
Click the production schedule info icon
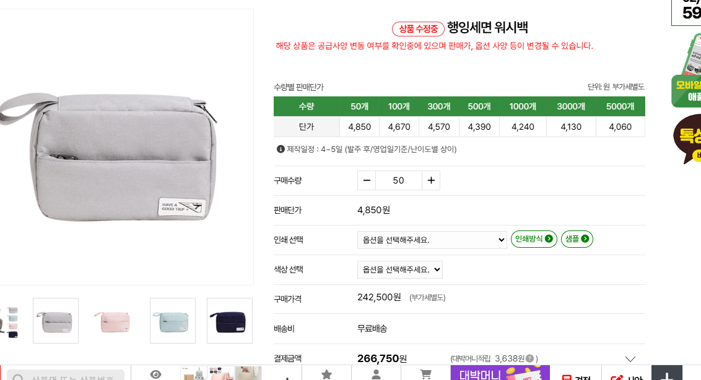coord(281,149)
